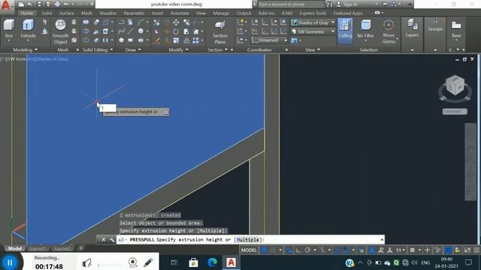Open the AutoCAD application menu logo
This screenshot has width=481, height=270.
[6, 6]
